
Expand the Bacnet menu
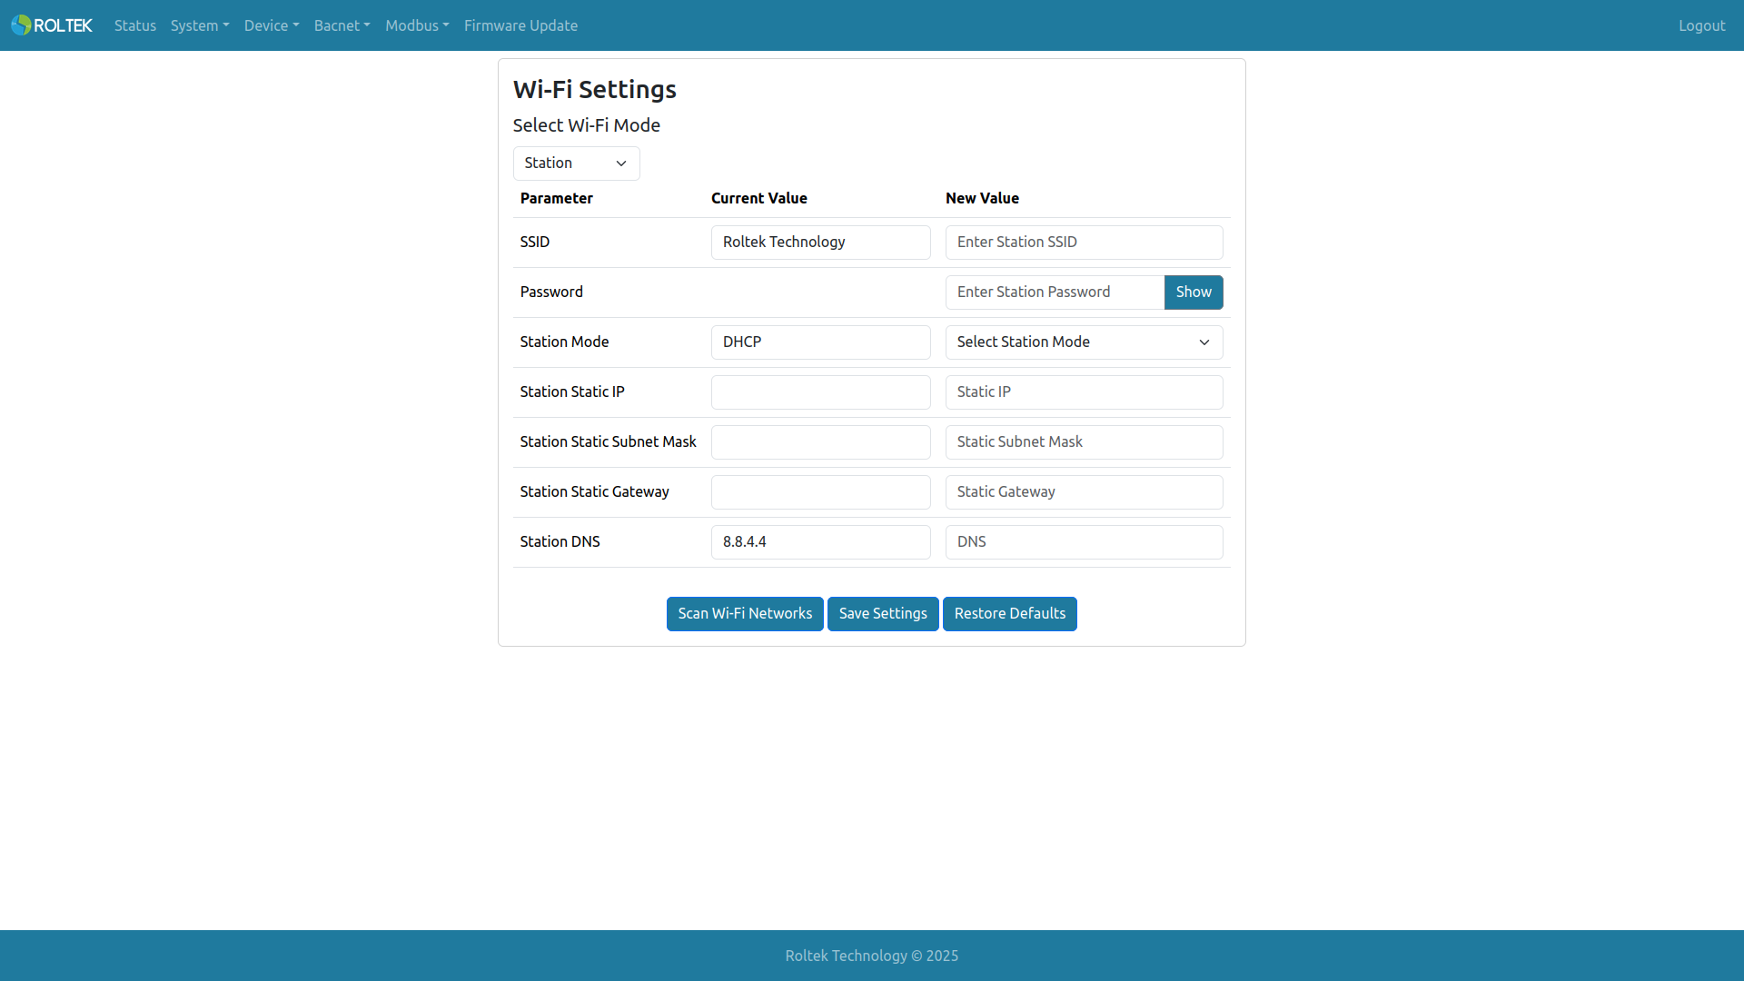(x=342, y=25)
